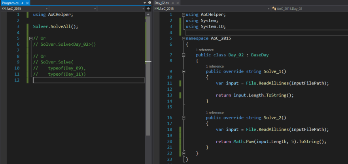
Task: Click 'Solver.SolveAll();' in Program.cs
Action: [56, 26]
